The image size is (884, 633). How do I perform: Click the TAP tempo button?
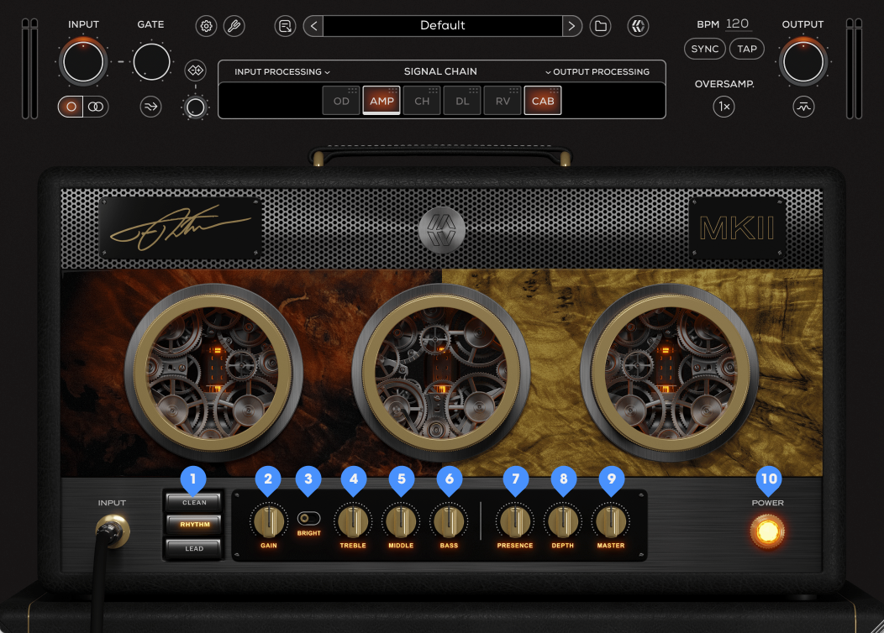pos(747,49)
